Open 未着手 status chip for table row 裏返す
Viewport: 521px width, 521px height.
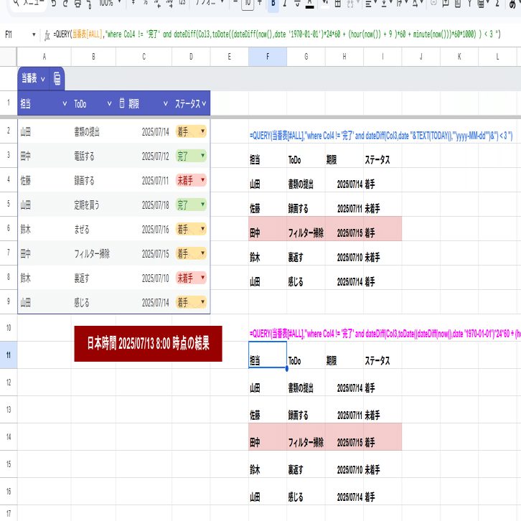pyautogui.click(x=191, y=278)
